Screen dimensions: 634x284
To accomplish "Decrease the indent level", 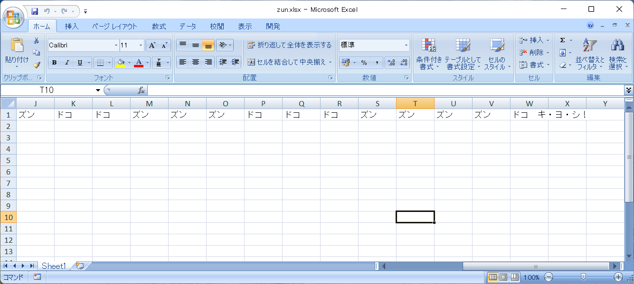I will [x=223, y=62].
